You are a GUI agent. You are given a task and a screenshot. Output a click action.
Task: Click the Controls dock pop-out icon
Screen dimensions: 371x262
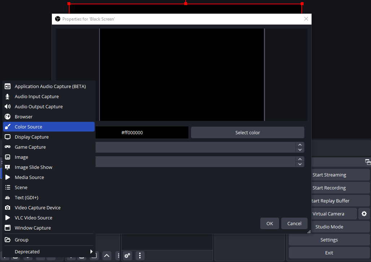coord(368,162)
